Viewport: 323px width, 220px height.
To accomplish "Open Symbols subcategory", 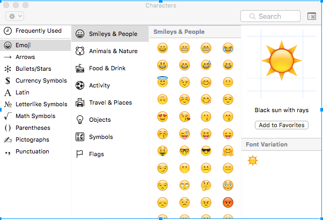I will (110, 137).
